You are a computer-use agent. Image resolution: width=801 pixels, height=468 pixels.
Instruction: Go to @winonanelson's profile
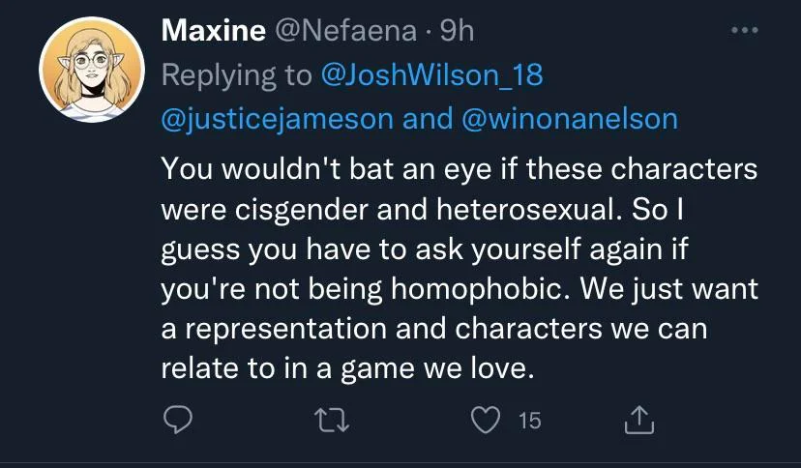pyautogui.click(x=570, y=119)
